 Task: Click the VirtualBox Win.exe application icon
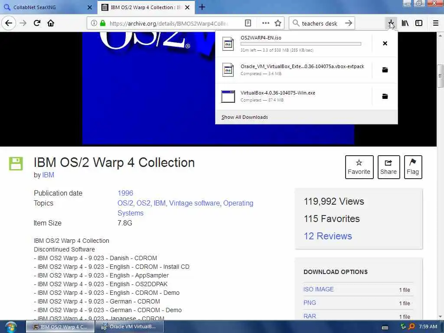click(x=228, y=96)
